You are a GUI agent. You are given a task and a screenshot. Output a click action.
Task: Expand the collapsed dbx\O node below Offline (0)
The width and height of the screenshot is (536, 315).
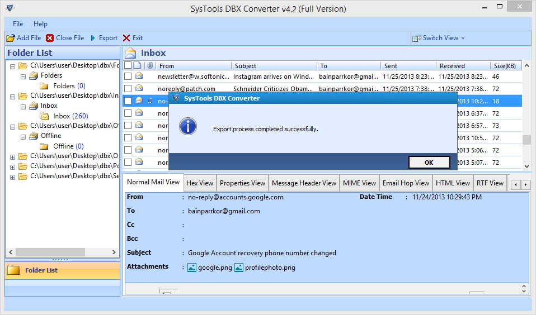[x=13, y=157]
